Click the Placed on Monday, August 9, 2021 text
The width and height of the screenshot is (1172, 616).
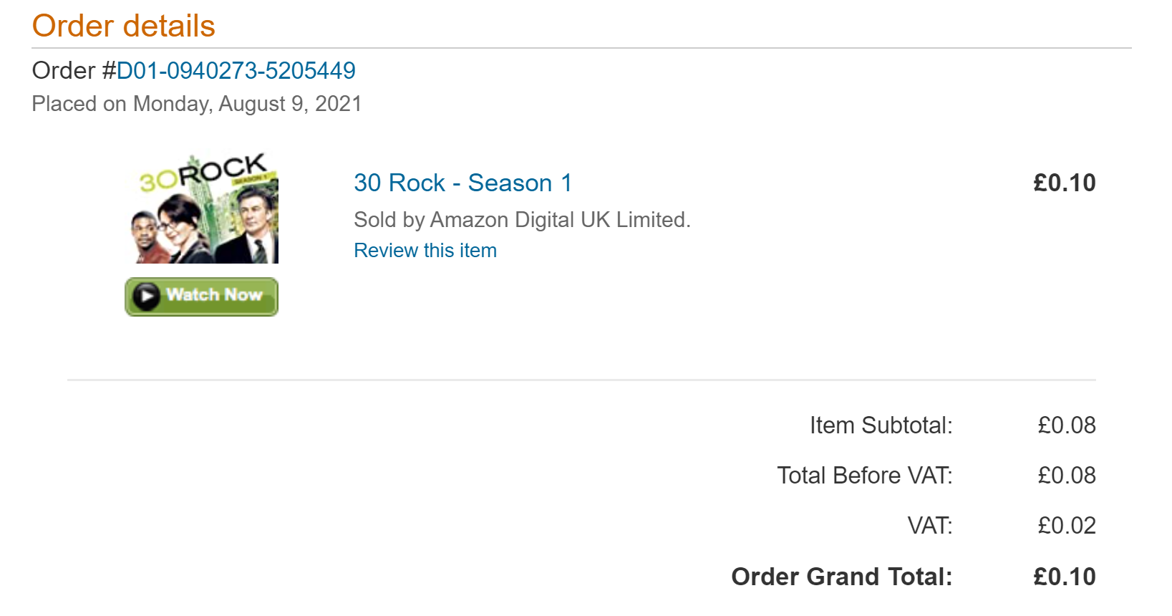(197, 104)
